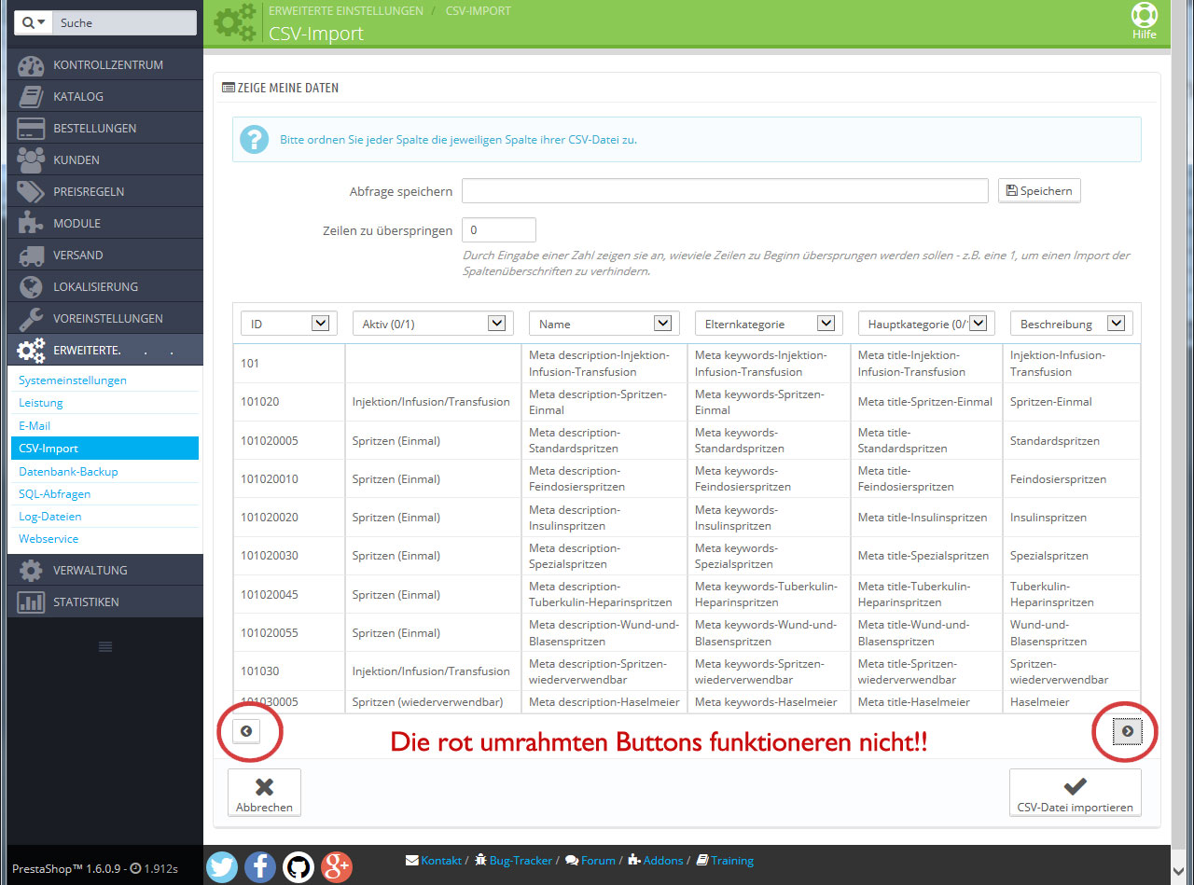This screenshot has height=885, width=1194.
Task: Open the Forum footer link
Action: click(x=590, y=861)
